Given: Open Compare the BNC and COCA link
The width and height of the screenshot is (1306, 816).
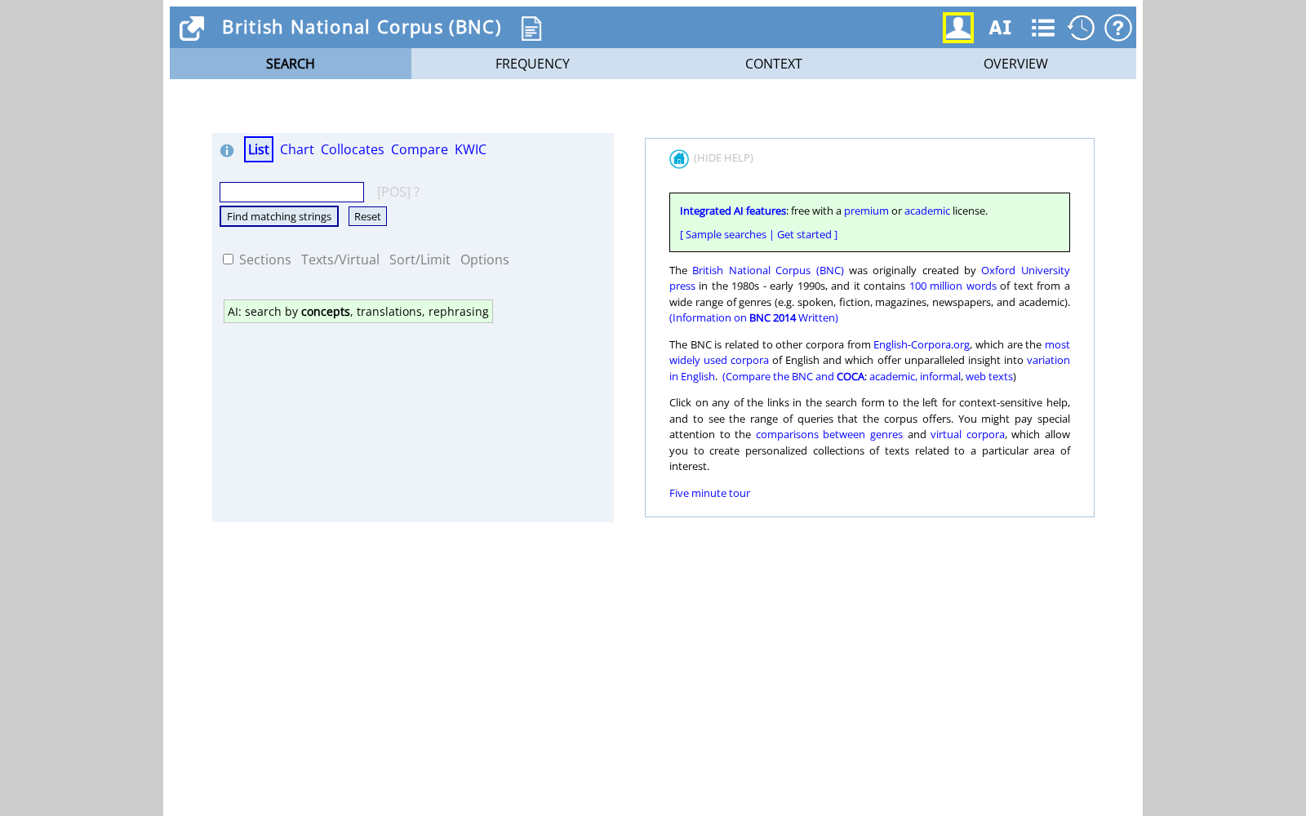Looking at the screenshot, I should 795,377.
